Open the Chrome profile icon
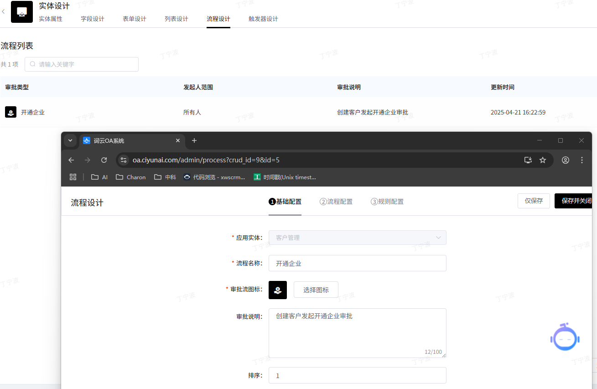This screenshot has width=597, height=389. tap(566, 160)
